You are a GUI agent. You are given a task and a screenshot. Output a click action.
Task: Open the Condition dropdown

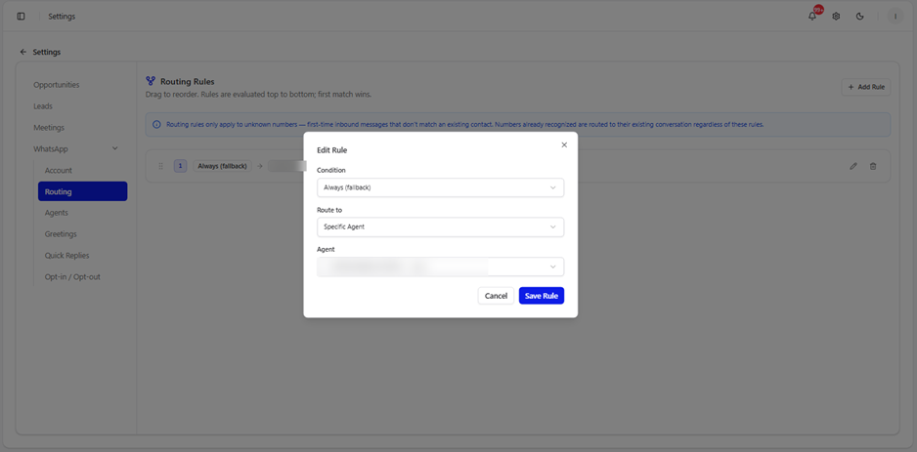coord(440,187)
